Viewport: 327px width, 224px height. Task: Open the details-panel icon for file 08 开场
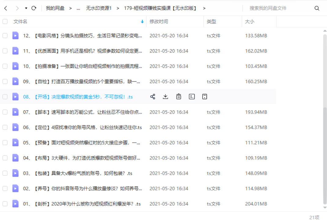point(204,97)
